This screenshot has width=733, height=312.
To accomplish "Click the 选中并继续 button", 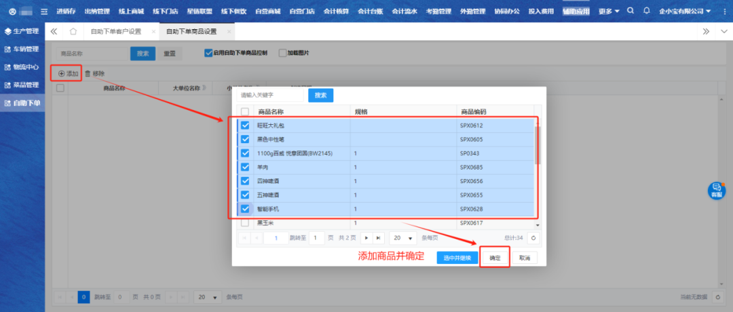I will pyautogui.click(x=457, y=258).
